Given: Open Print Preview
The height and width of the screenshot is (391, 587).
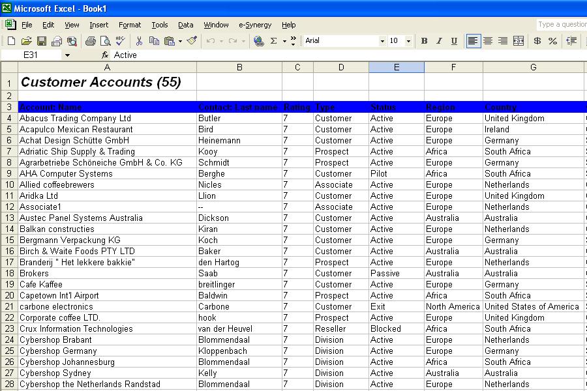Looking at the screenshot, I should tap(104, 40).
